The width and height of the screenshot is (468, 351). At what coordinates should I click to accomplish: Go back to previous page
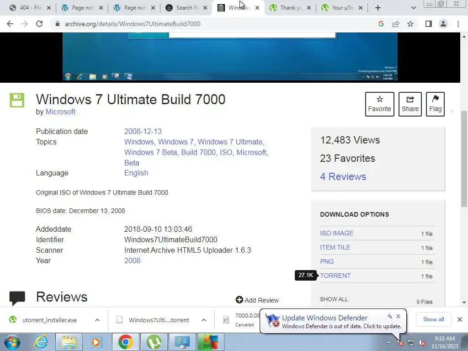click(10, 24)
